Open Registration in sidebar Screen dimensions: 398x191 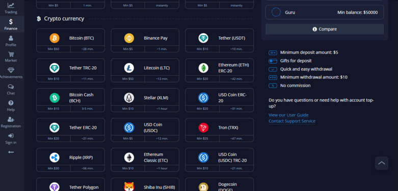[11, 122]
